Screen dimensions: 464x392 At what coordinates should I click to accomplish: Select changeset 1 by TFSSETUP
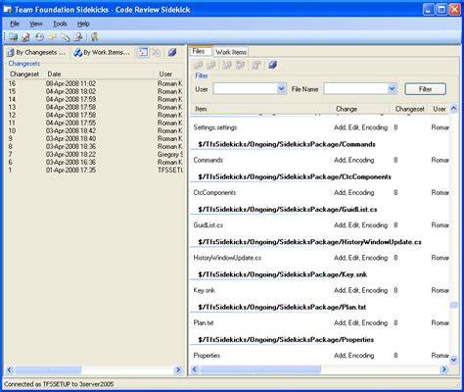click(x=95, y=170)
